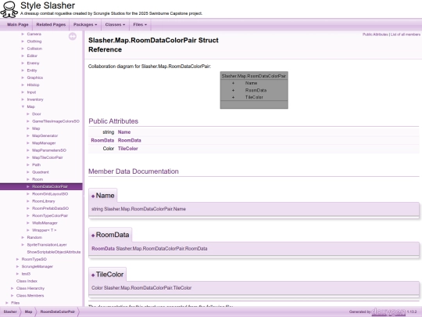Open the Packages dropdown menu
Image resolution: width=422 pixels, height=317 pixels.
tap(85, 24)
